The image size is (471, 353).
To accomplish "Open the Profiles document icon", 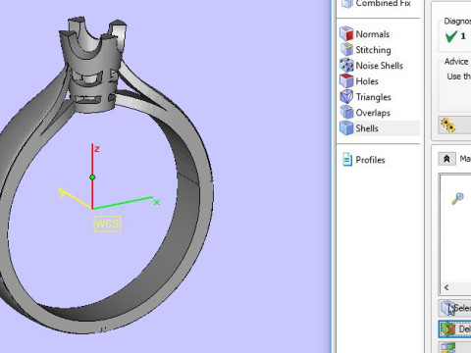I will [346, 160].
